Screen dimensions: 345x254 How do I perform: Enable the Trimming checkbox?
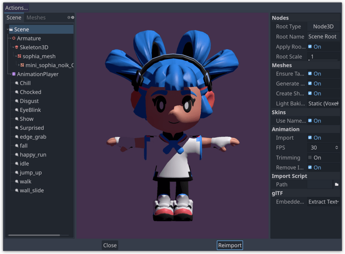310,158
